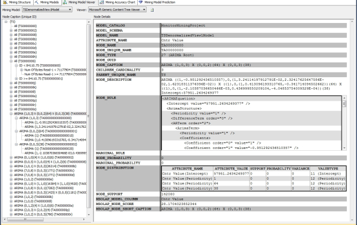Click the MSOLAP_NODE_SCORE value 28.1704023852344
Screen dimensions: 357x225
[x=178, y=204]
